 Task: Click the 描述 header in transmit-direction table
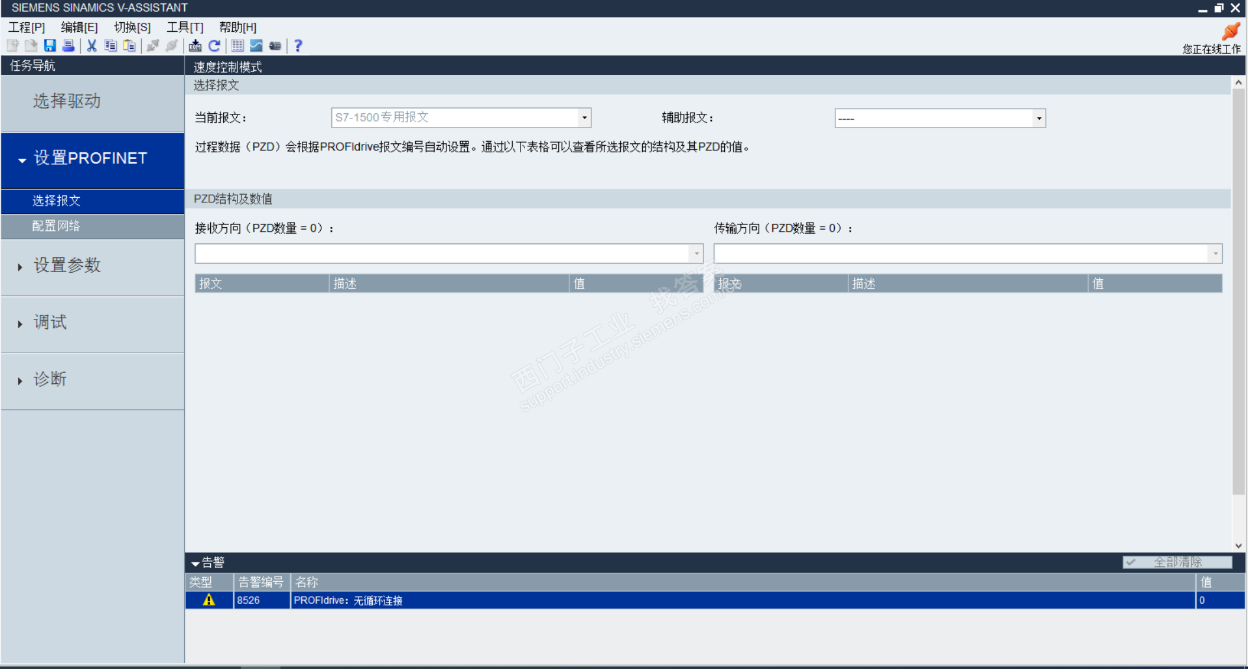pos(968,284)
